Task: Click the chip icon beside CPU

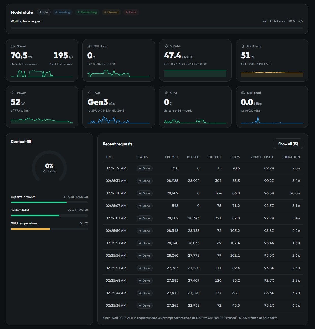Action: [x=166, y=93]
